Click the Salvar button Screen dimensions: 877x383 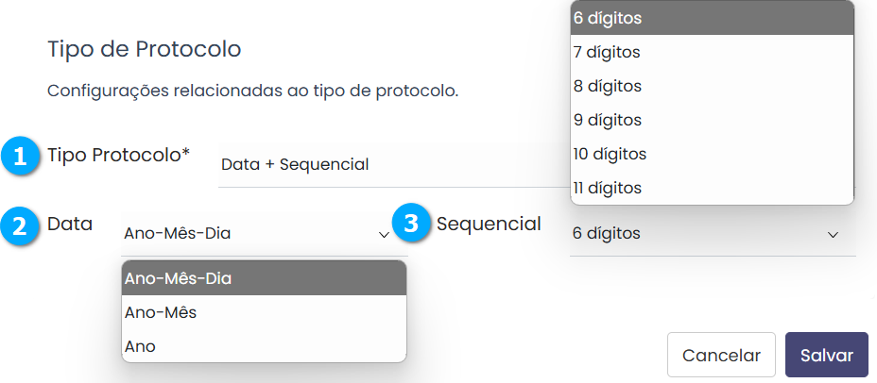click(827, 356)
